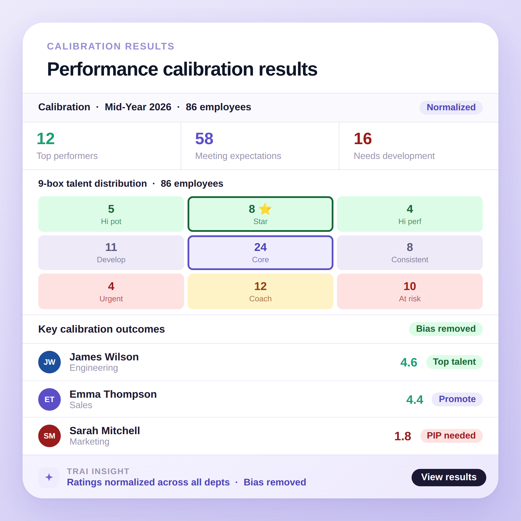521x521 pixels.
Task: Toggle the PIP needed flag for Sarah Mitchell
Action: 451,436
